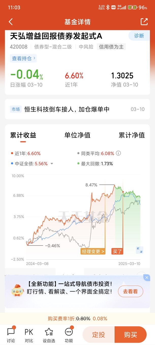Open the 诊断 diagnosis button
This screenshot has width=155, height=345.
pos(139,36)
